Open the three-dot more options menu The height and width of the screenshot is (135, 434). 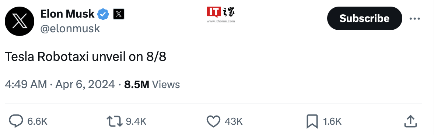pyautogui.click(x=414, y=18)
